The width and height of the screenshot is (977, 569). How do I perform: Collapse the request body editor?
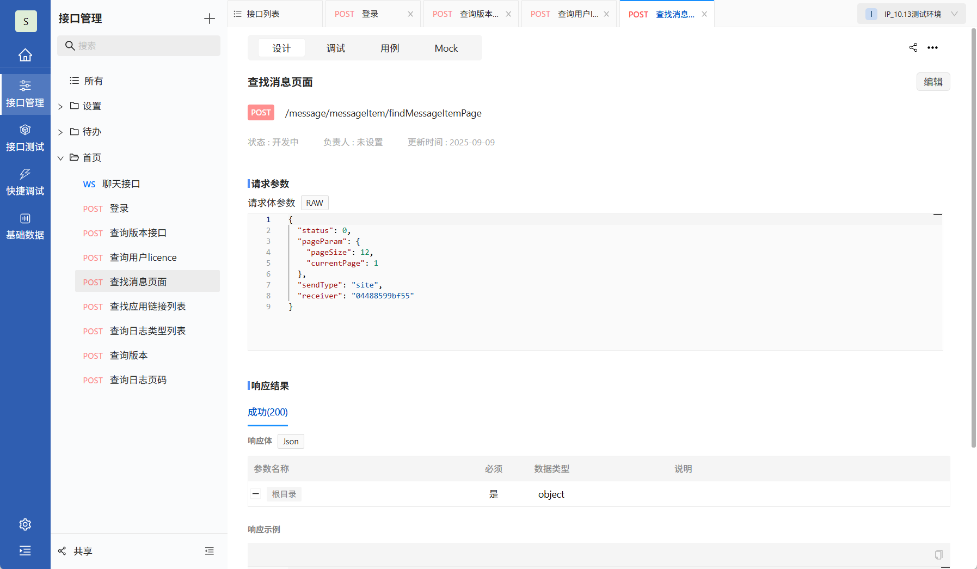[938, 215]
